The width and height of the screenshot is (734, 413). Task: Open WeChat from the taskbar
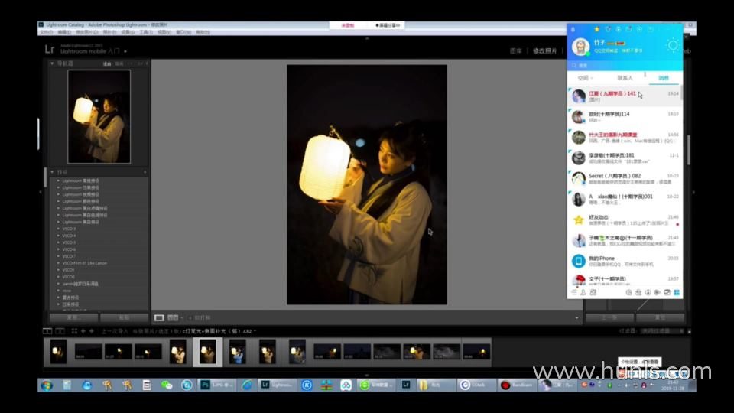pyautogui.click(x=167, y=385)
